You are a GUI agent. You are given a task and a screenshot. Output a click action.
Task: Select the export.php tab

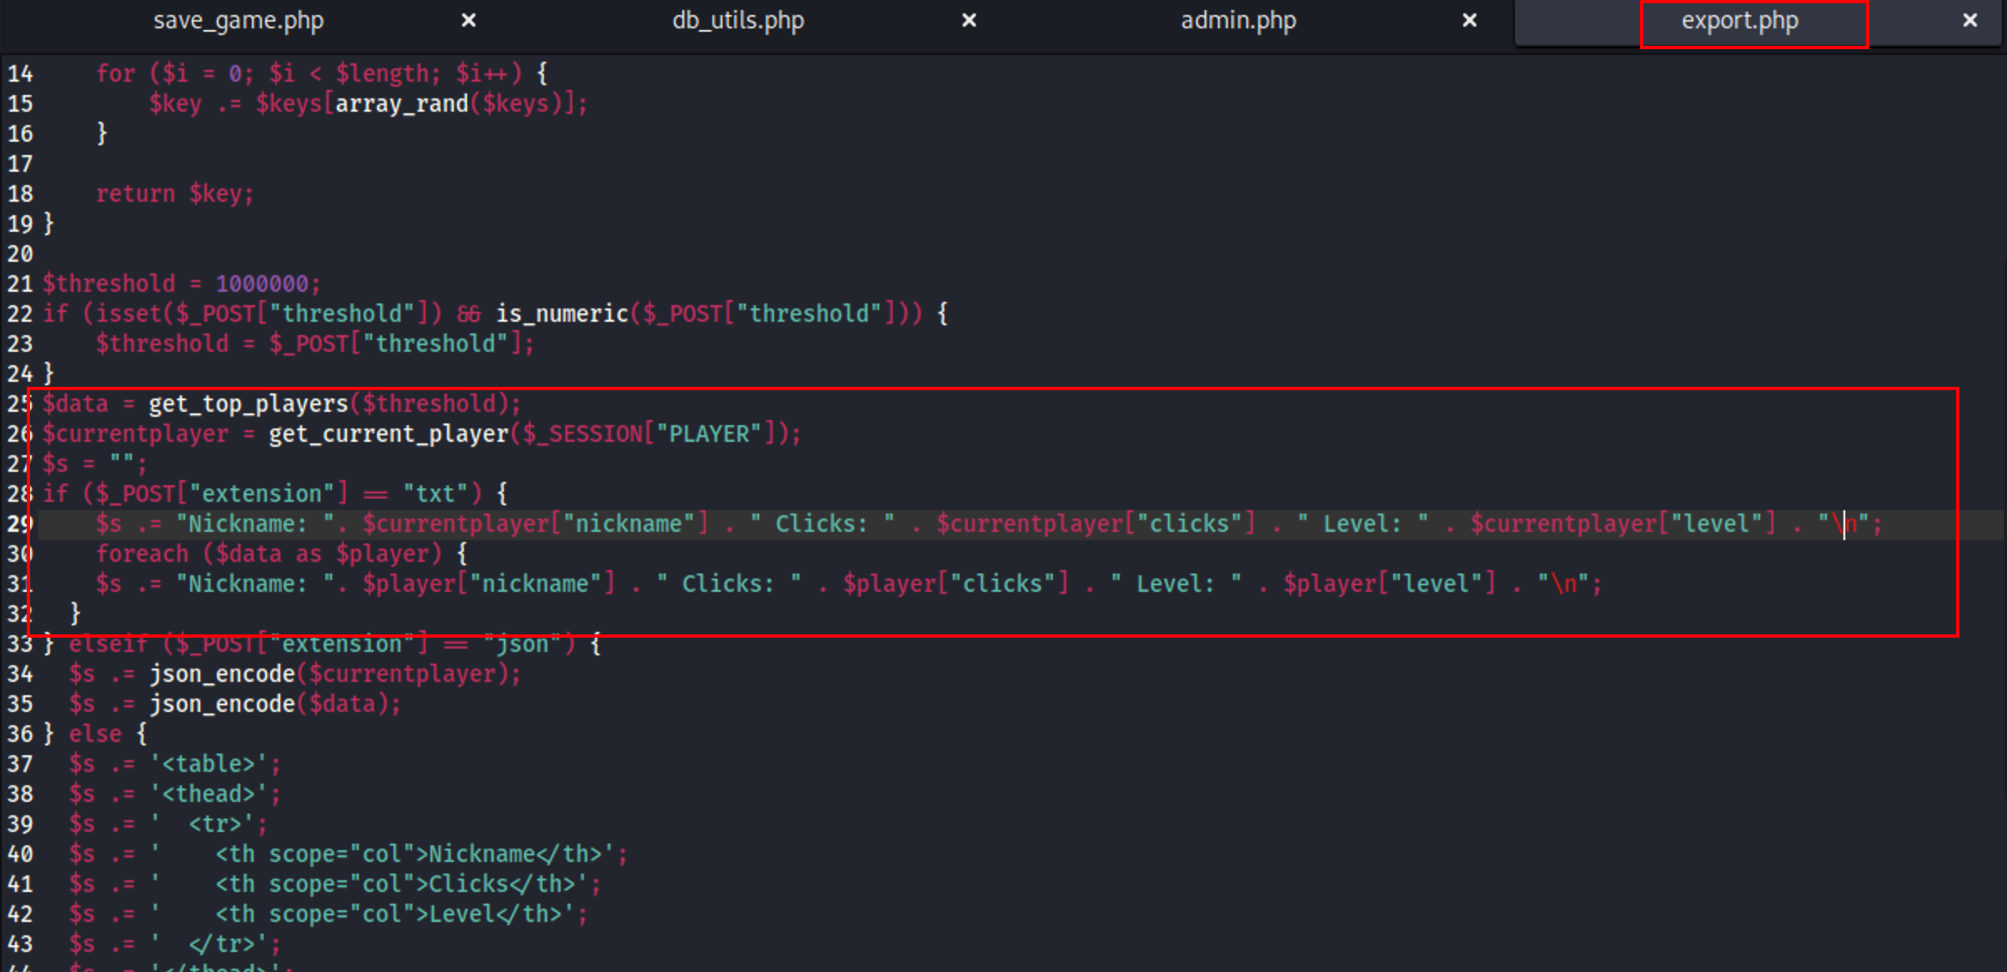[1739, 20]
